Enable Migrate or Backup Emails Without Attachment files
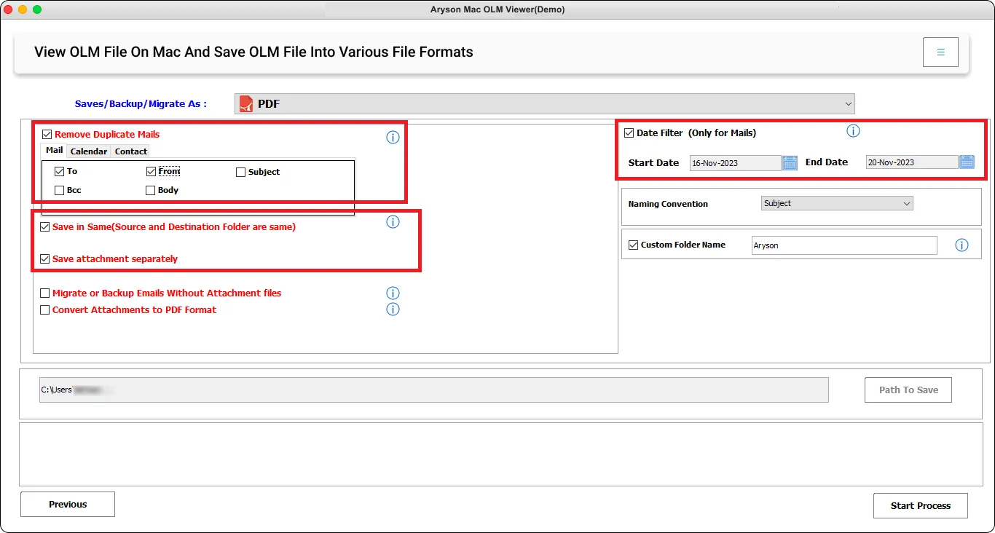 tap(45, 293)
